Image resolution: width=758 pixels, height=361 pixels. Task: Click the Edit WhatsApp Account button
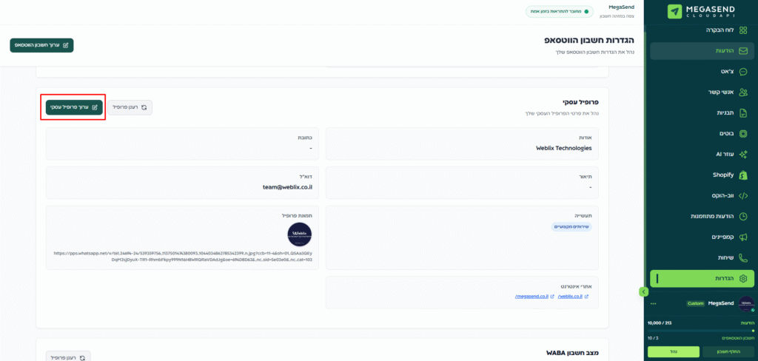click(41, 45)
